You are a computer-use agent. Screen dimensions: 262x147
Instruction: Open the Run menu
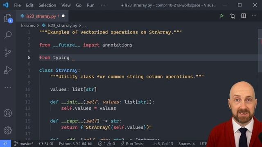point(90,5)
